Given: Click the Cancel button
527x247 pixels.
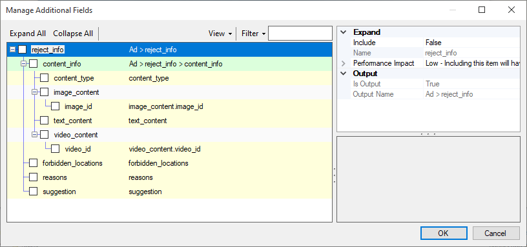Looking at the screenshot, I should pyautogui.click(x=496, y=233).
